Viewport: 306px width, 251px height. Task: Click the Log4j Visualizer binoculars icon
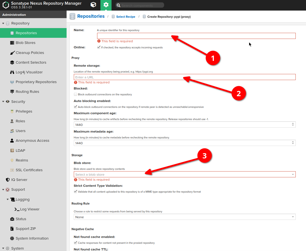(12, 72)
